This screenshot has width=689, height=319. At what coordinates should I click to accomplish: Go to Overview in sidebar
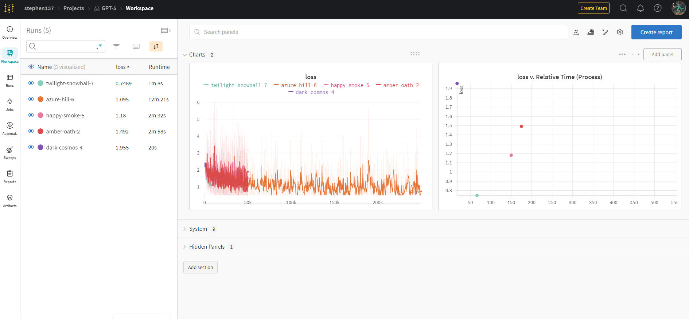point(10,32)
